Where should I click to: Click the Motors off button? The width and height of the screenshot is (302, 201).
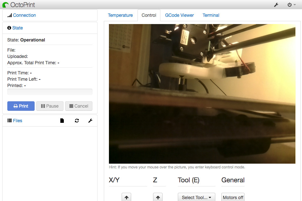[233, 197]
